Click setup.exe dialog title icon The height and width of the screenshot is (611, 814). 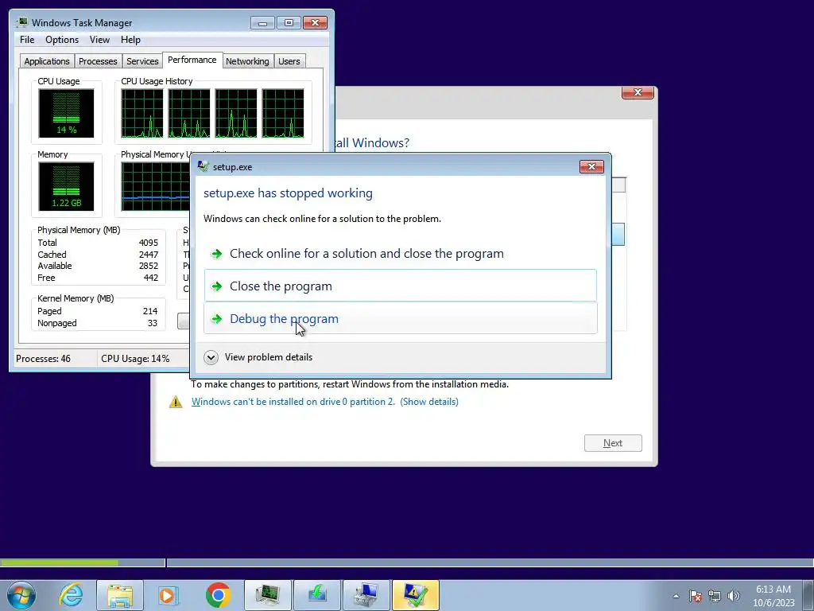coord(203,166)
